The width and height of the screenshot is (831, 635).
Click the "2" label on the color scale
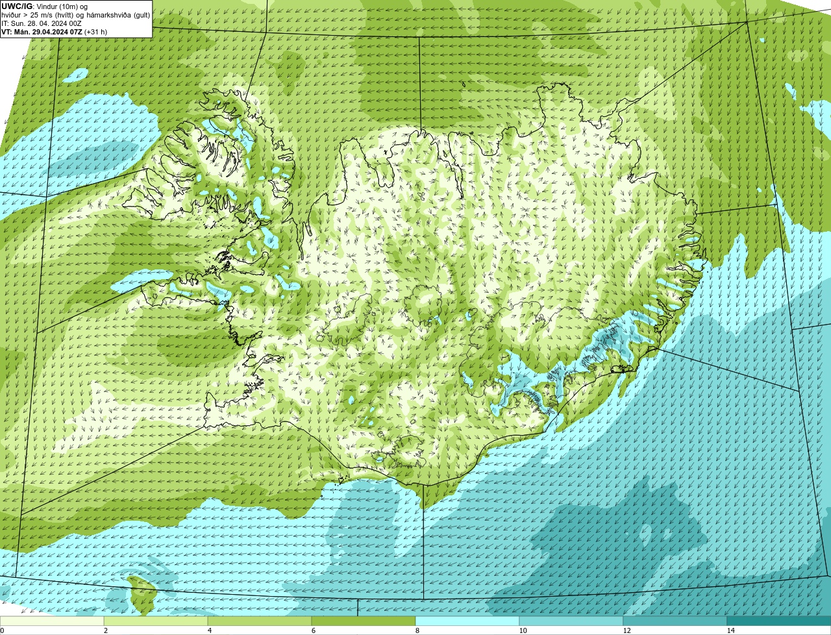tap(105, 630)
